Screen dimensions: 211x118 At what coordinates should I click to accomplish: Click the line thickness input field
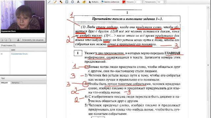[138, 2]
